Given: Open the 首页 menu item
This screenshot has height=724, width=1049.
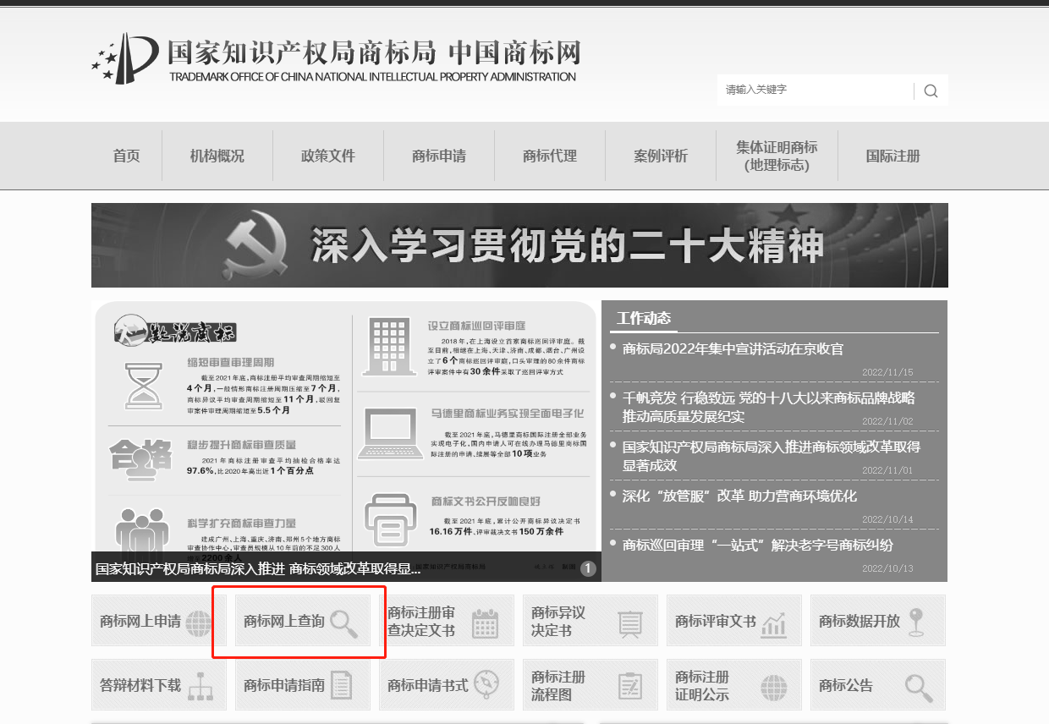Looking at the screenshot, I should (126, 156).
